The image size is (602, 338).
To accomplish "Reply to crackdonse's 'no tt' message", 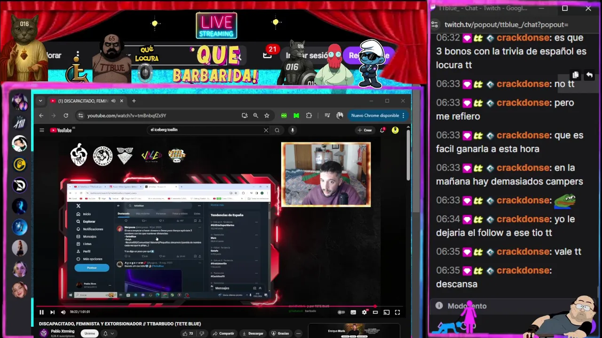I will tap(589, 75).
